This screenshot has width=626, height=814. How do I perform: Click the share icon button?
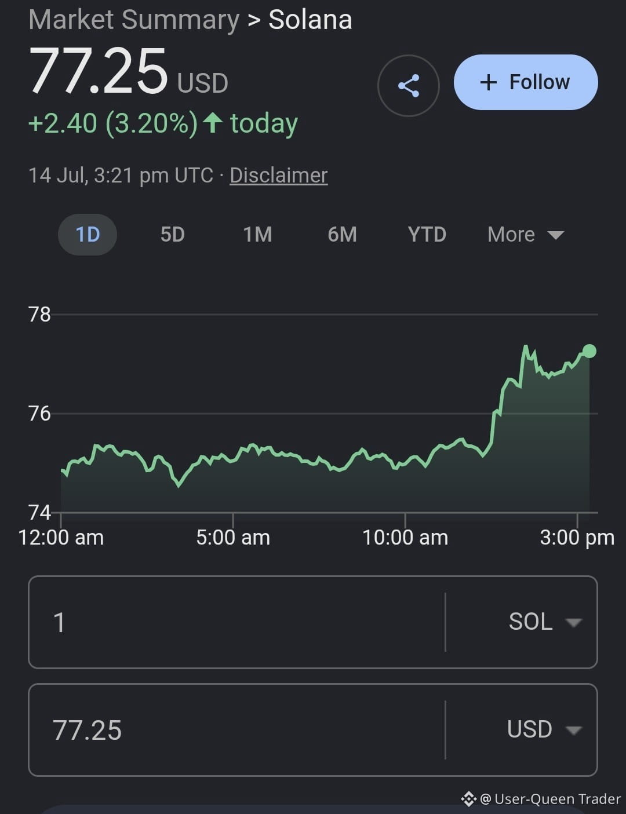click(408, 86)
